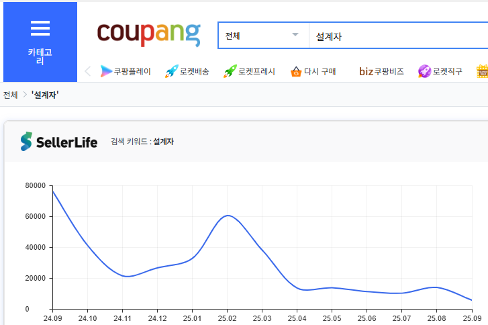Click the purple 로켓직구 rocket icon
The image size is (488, 325).
pos(424,71)
